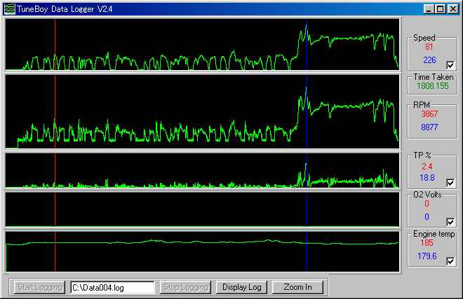Click the red cursor line in Speed graph
The width and height of the screenshot is (463, 299).
click(x=55, y=44)
